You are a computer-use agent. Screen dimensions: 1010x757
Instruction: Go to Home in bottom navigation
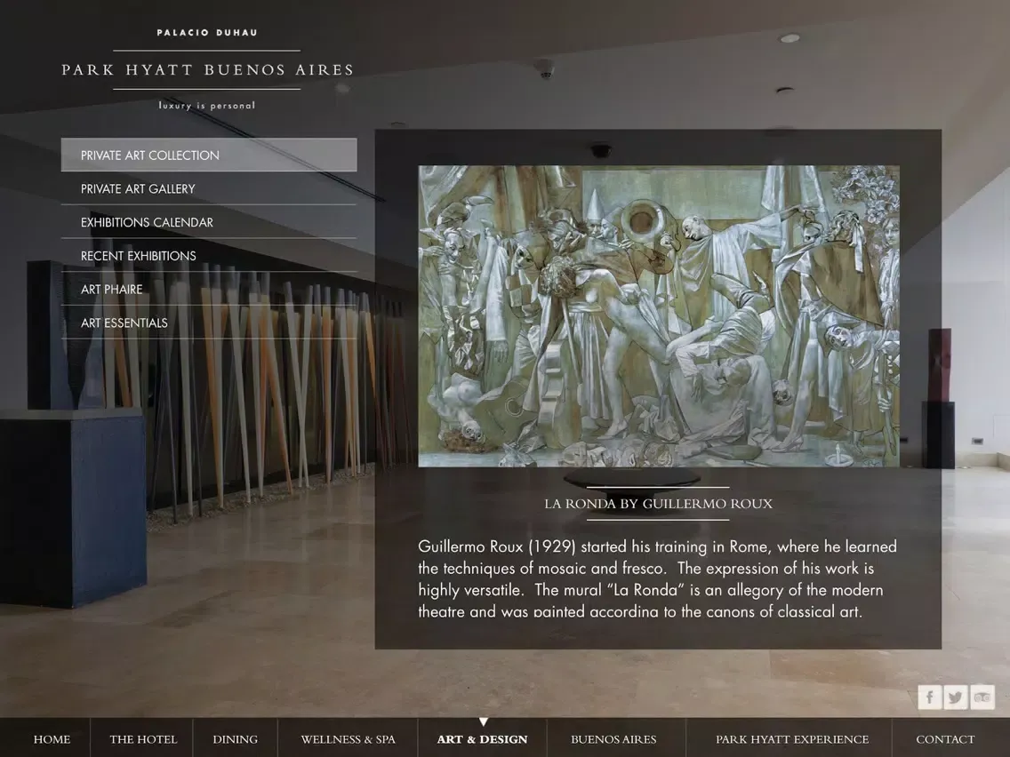click(x=52, y=739)
